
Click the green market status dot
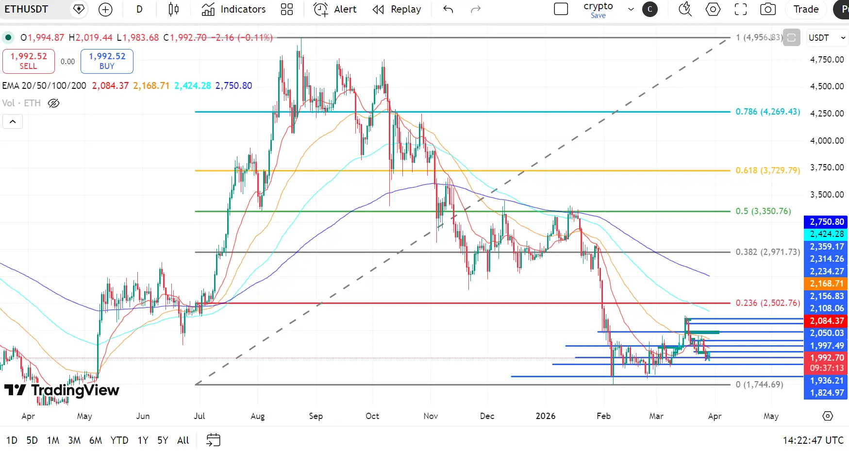click(8, 37)
